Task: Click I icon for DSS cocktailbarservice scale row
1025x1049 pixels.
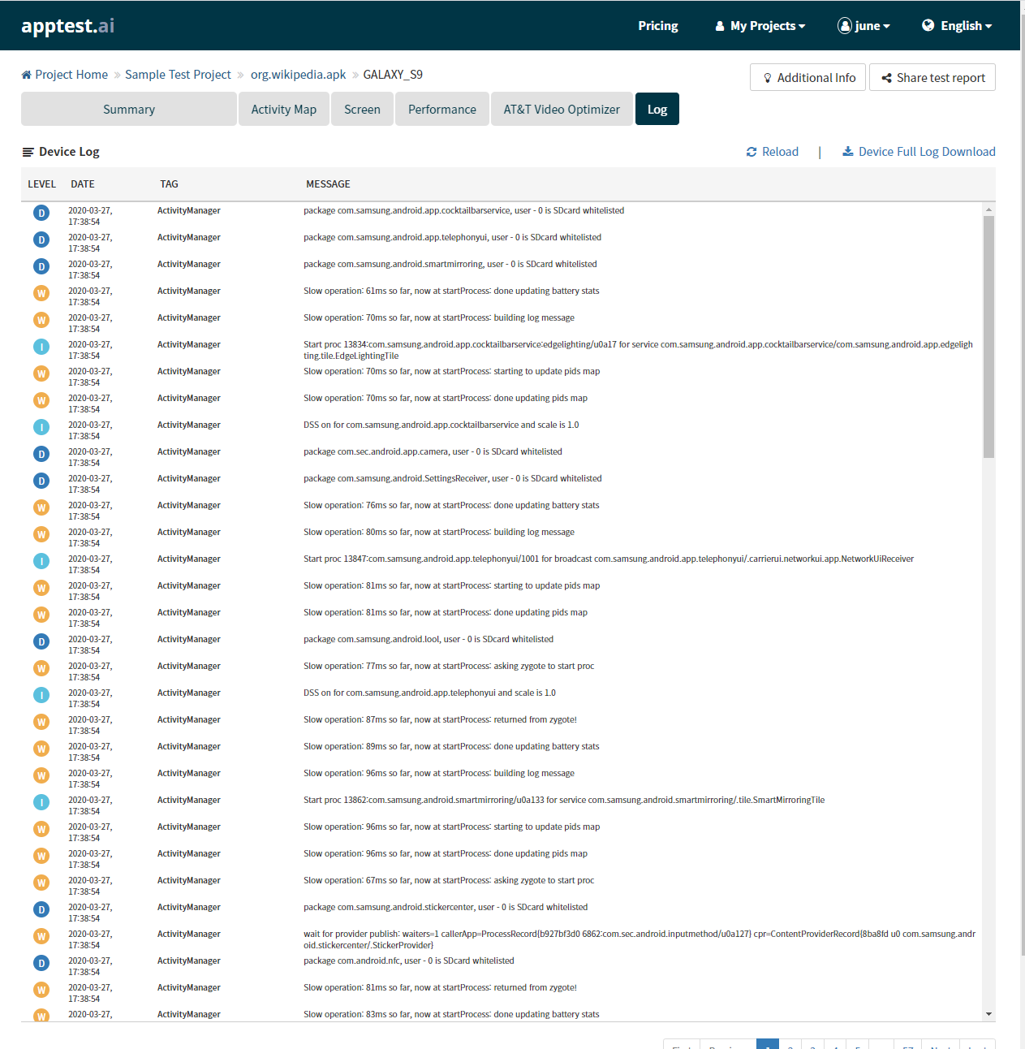Action: pos(41,427)
